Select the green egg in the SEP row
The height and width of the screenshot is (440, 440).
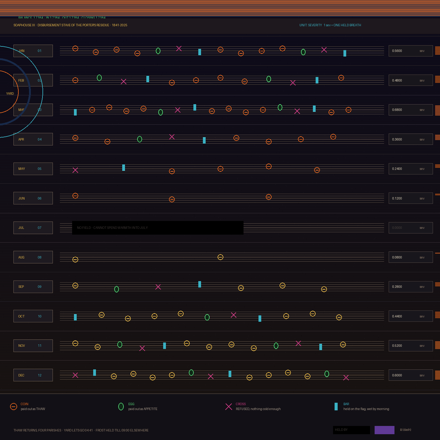pos(116,289)
